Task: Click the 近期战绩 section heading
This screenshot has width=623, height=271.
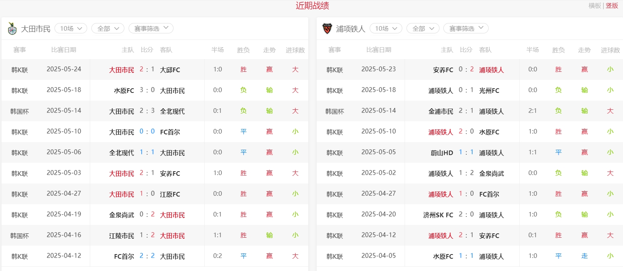Action: tap(312, 6)
